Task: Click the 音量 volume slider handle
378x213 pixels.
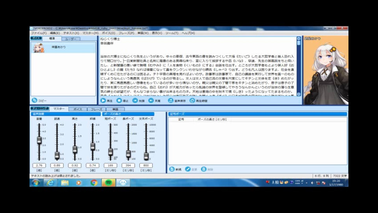Action: 39,140
